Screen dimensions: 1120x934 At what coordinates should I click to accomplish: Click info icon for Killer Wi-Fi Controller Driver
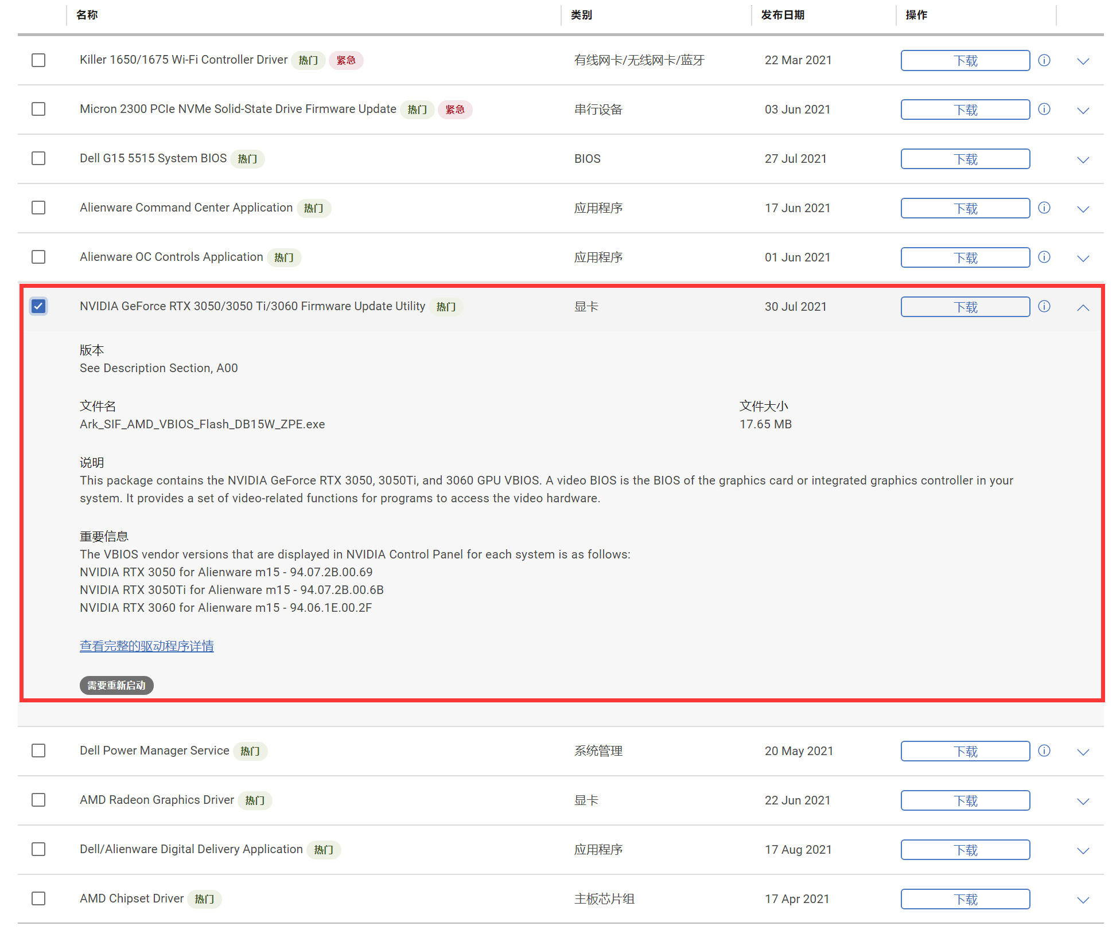pos(1044,60)
